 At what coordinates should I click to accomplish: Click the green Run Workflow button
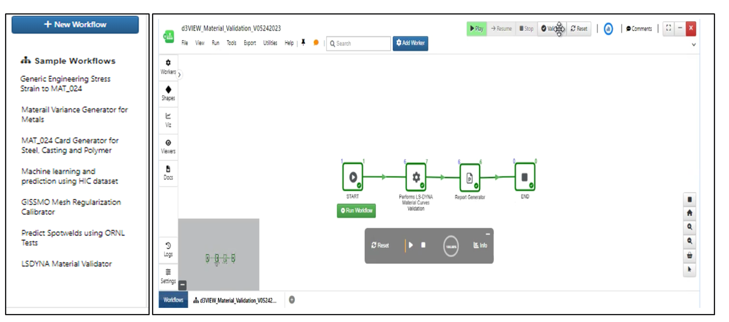[356, 211]
